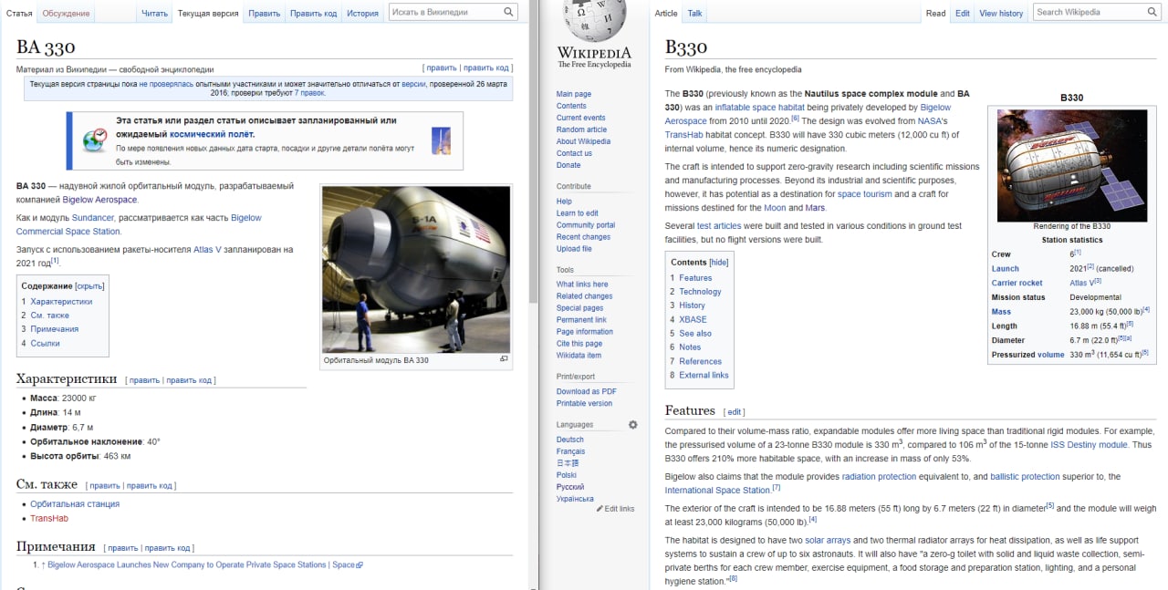Click the Искать в Википедии search field

pyautogui.click(x=445, y=12)
